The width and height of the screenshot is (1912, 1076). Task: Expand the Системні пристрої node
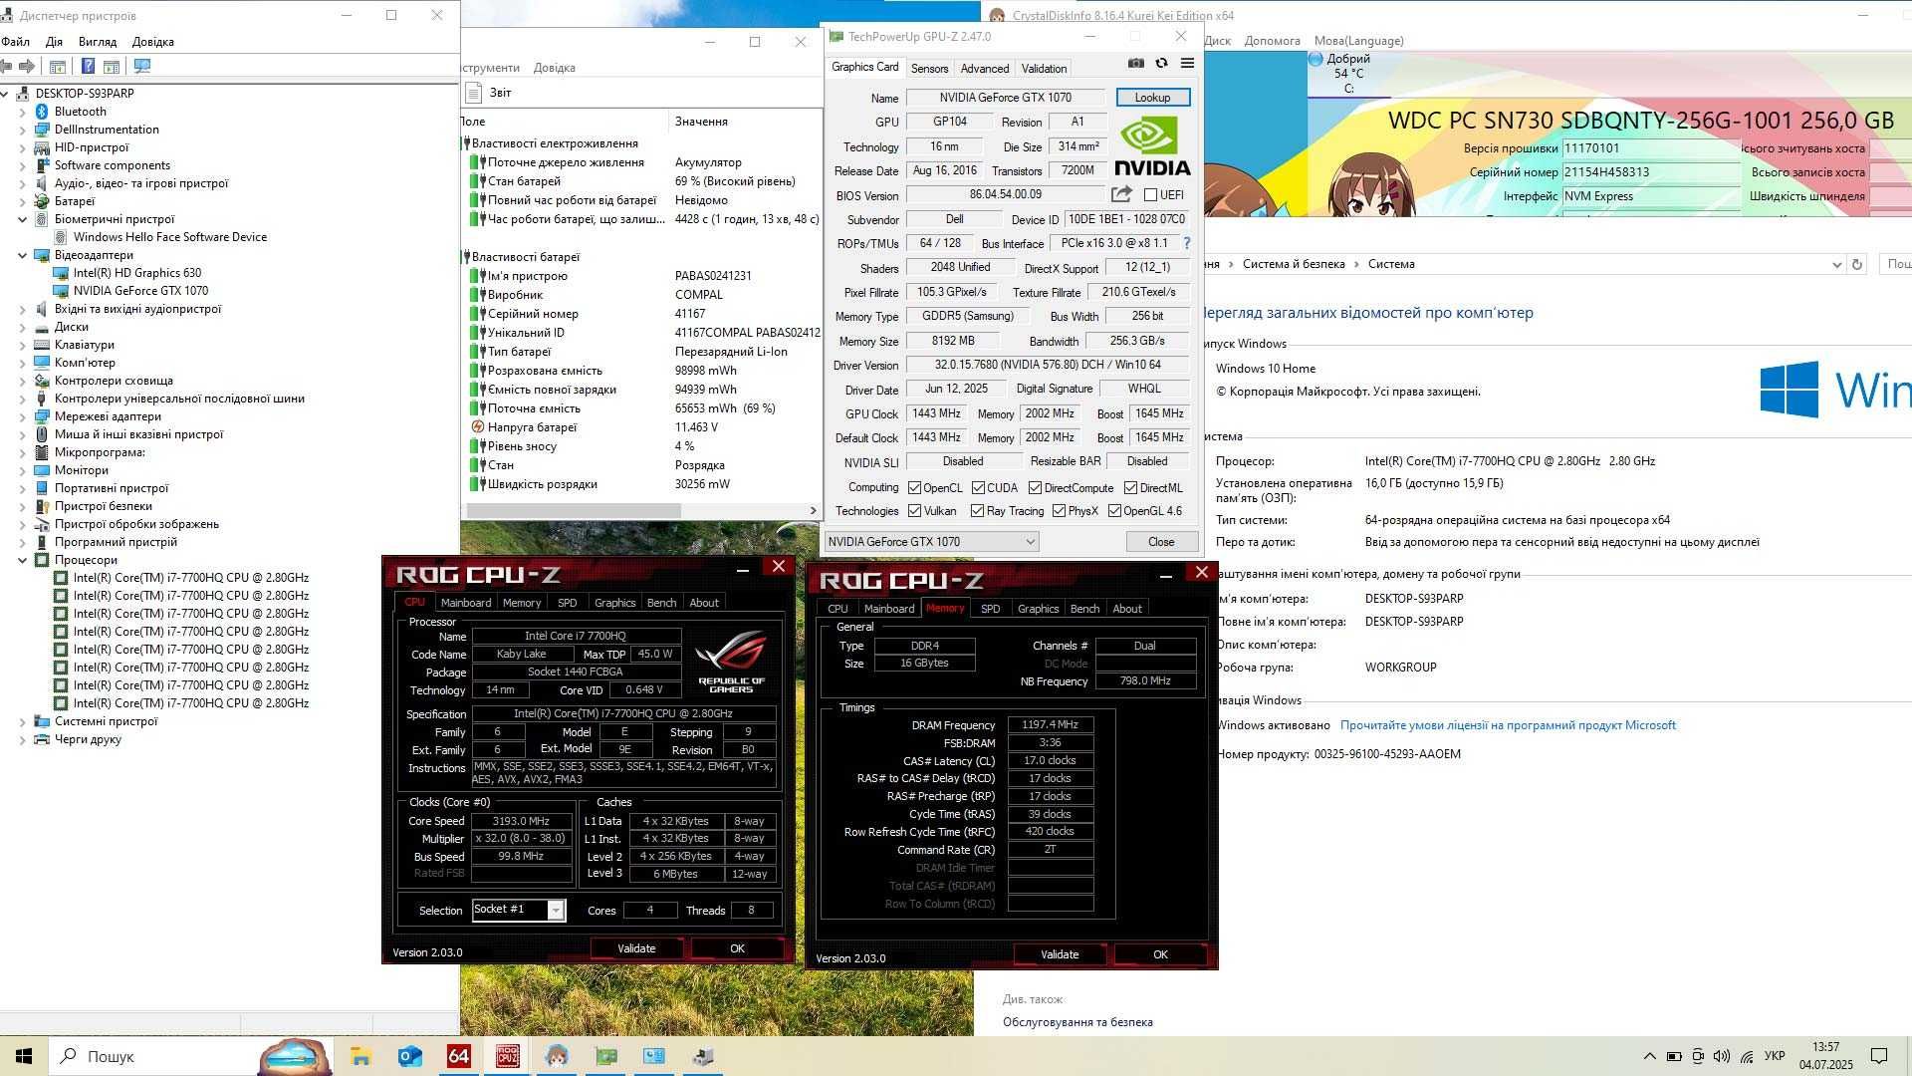tap(22, 721)
